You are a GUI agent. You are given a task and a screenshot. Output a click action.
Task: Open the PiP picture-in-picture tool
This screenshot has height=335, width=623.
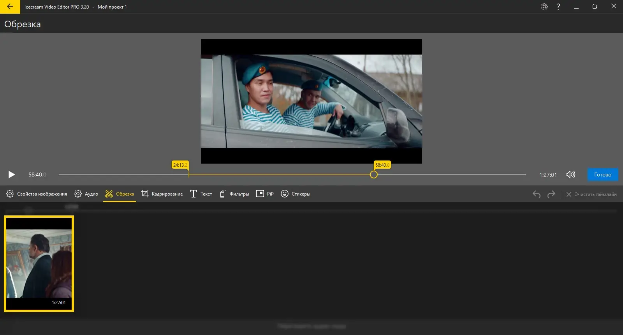pos(265,194)
